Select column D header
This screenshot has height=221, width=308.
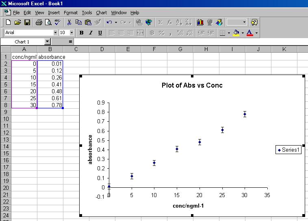102,49
